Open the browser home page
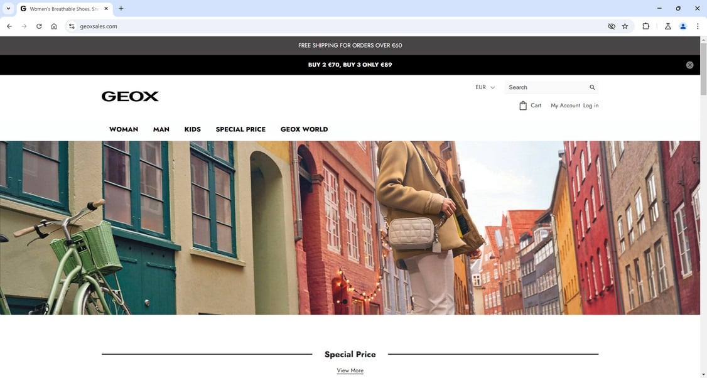This screenshot has height=378, width=707. pos(54,26)
